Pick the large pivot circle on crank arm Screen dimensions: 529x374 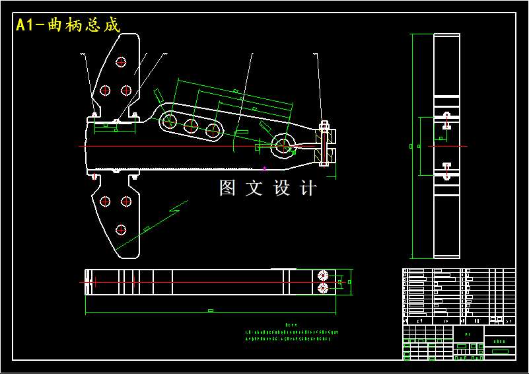[x=283, y=146]
